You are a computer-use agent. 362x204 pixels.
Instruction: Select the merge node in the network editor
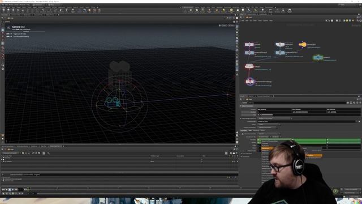249,66
